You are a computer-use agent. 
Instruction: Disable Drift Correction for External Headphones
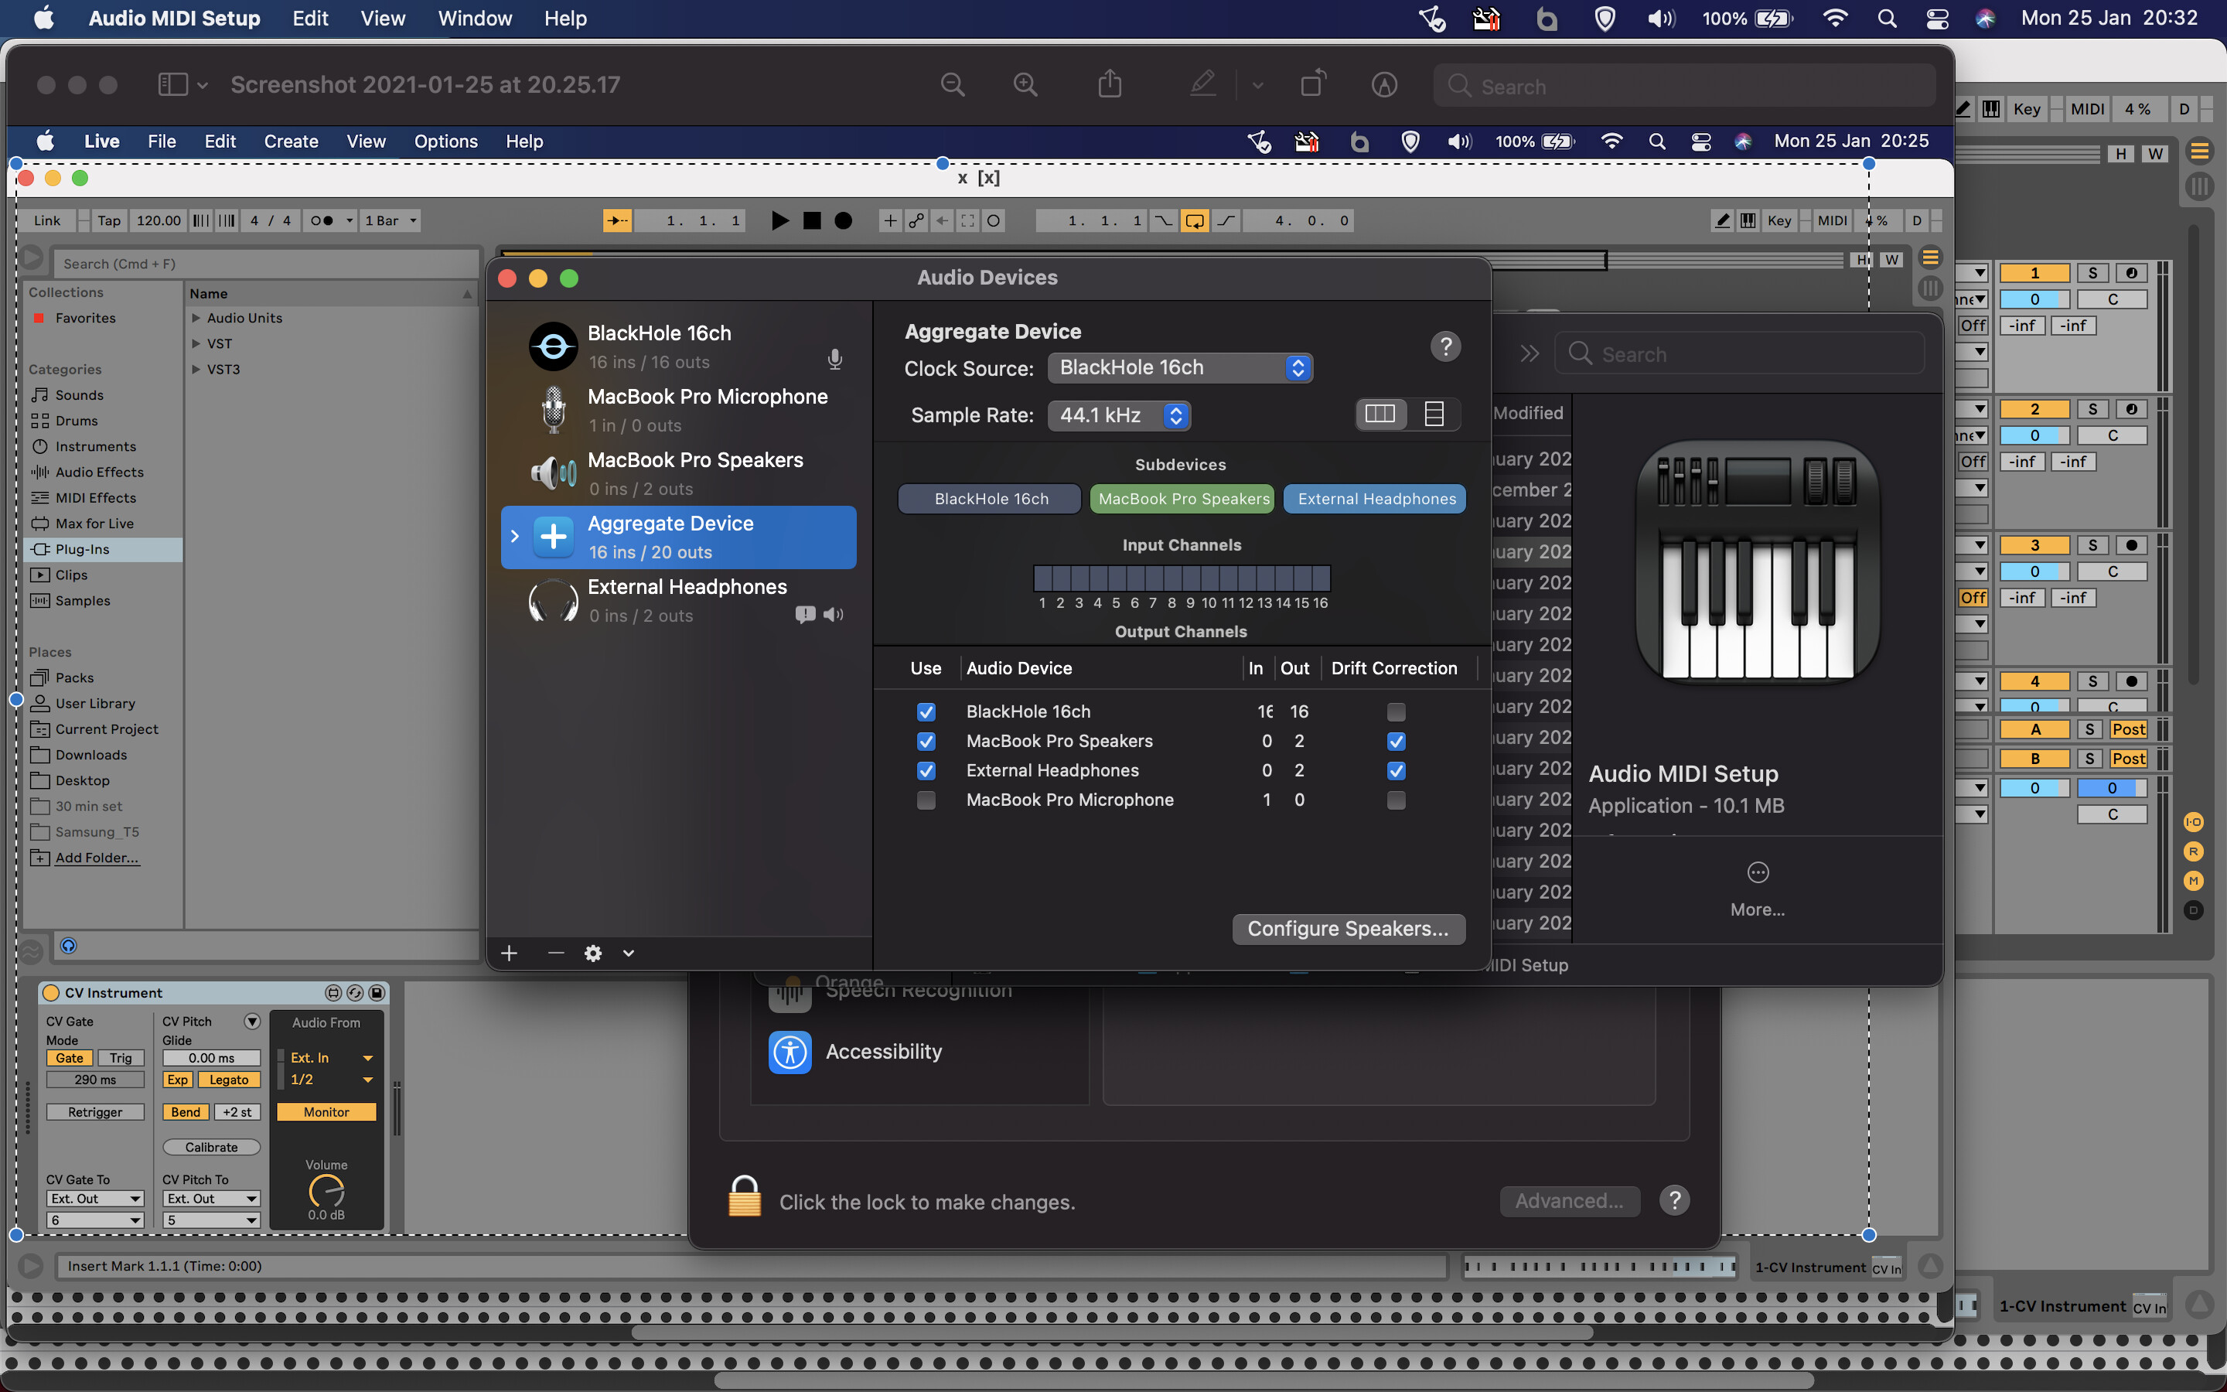click(1396, 770)
